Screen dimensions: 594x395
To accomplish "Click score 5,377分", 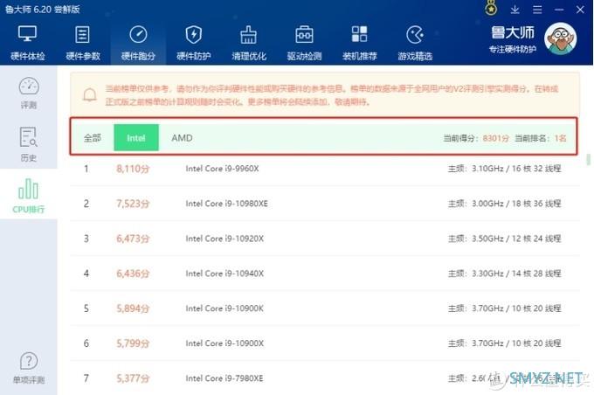I will [133, 378].
